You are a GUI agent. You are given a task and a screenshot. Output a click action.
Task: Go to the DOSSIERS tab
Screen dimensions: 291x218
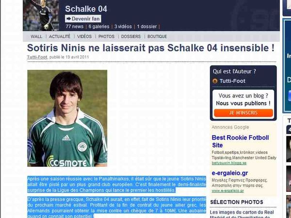click(131, 36)
